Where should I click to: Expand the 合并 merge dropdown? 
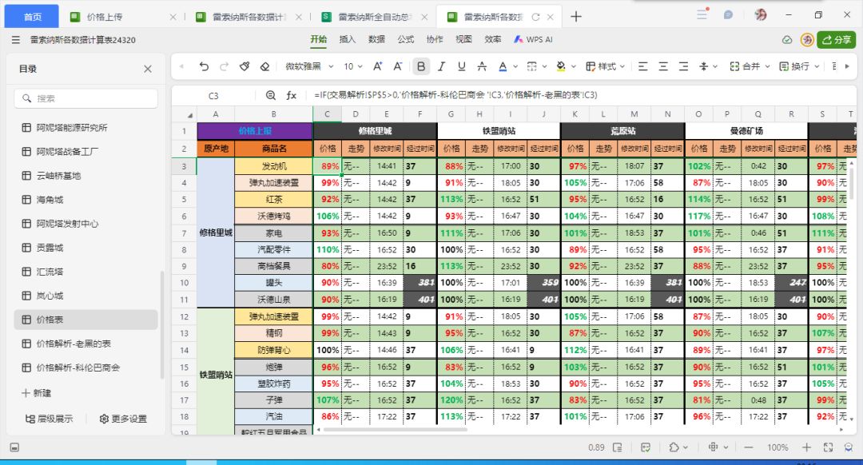(750, 66)
